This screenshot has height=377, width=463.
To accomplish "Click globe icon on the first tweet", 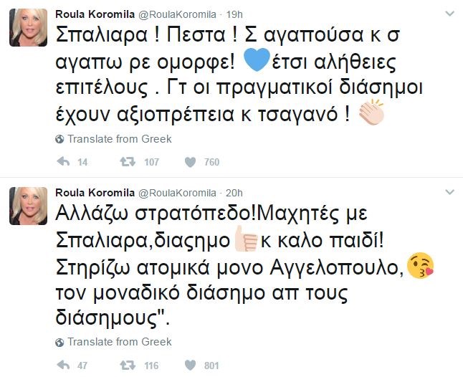I will point(59,139).
